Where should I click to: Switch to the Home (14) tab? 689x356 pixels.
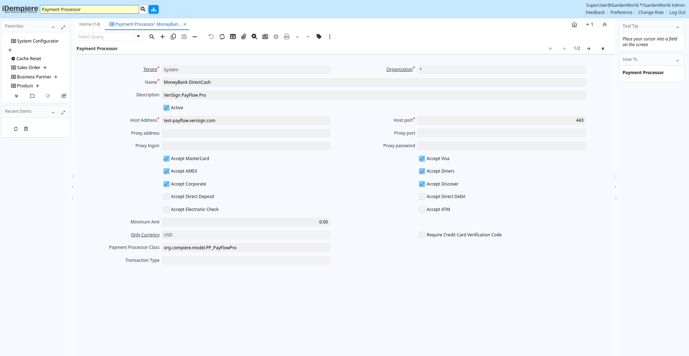[90, 24]
